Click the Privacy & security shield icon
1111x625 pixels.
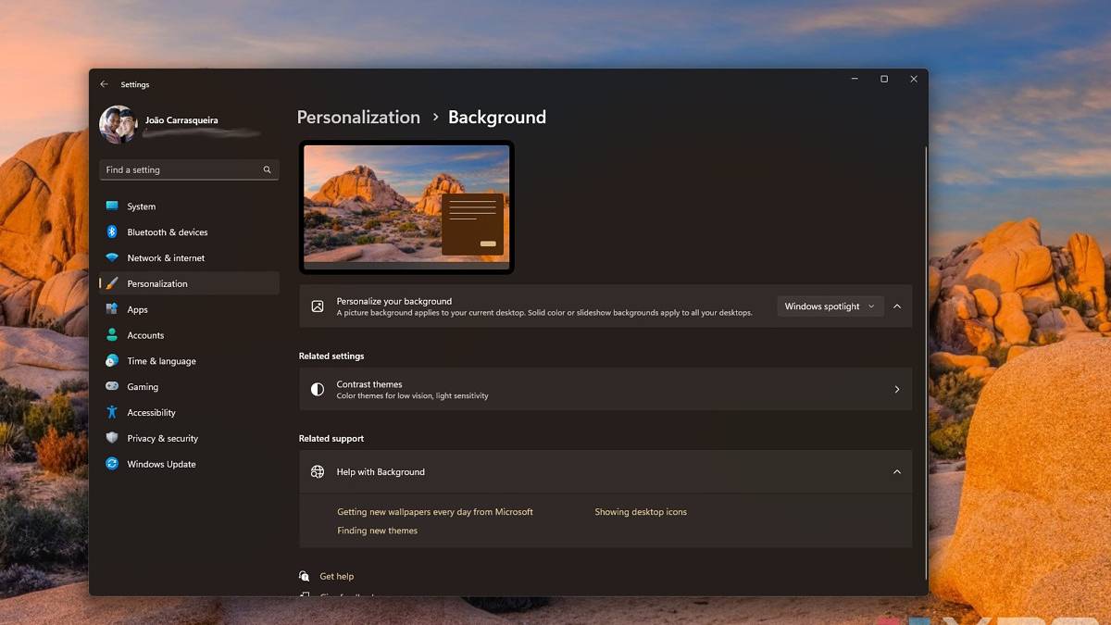(112, 438)
